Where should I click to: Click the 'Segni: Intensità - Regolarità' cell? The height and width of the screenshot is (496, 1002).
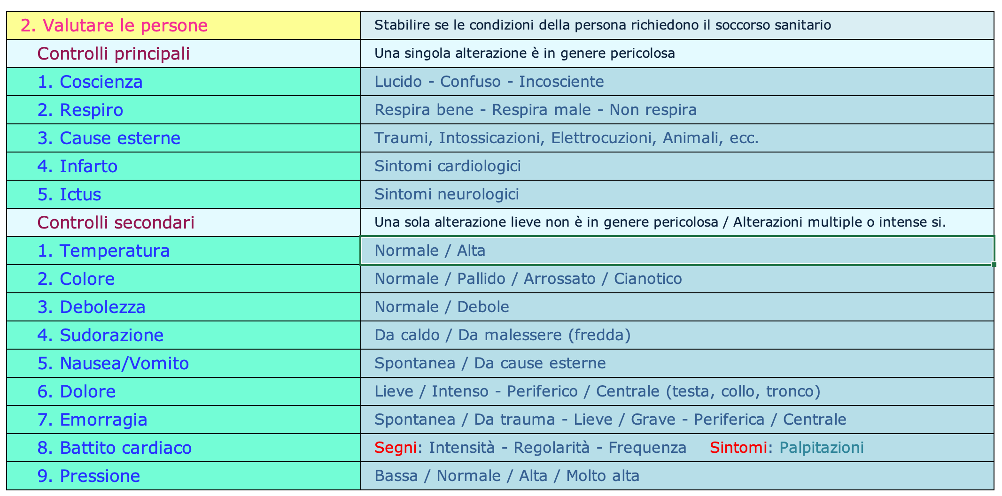(x=676, y=448)
